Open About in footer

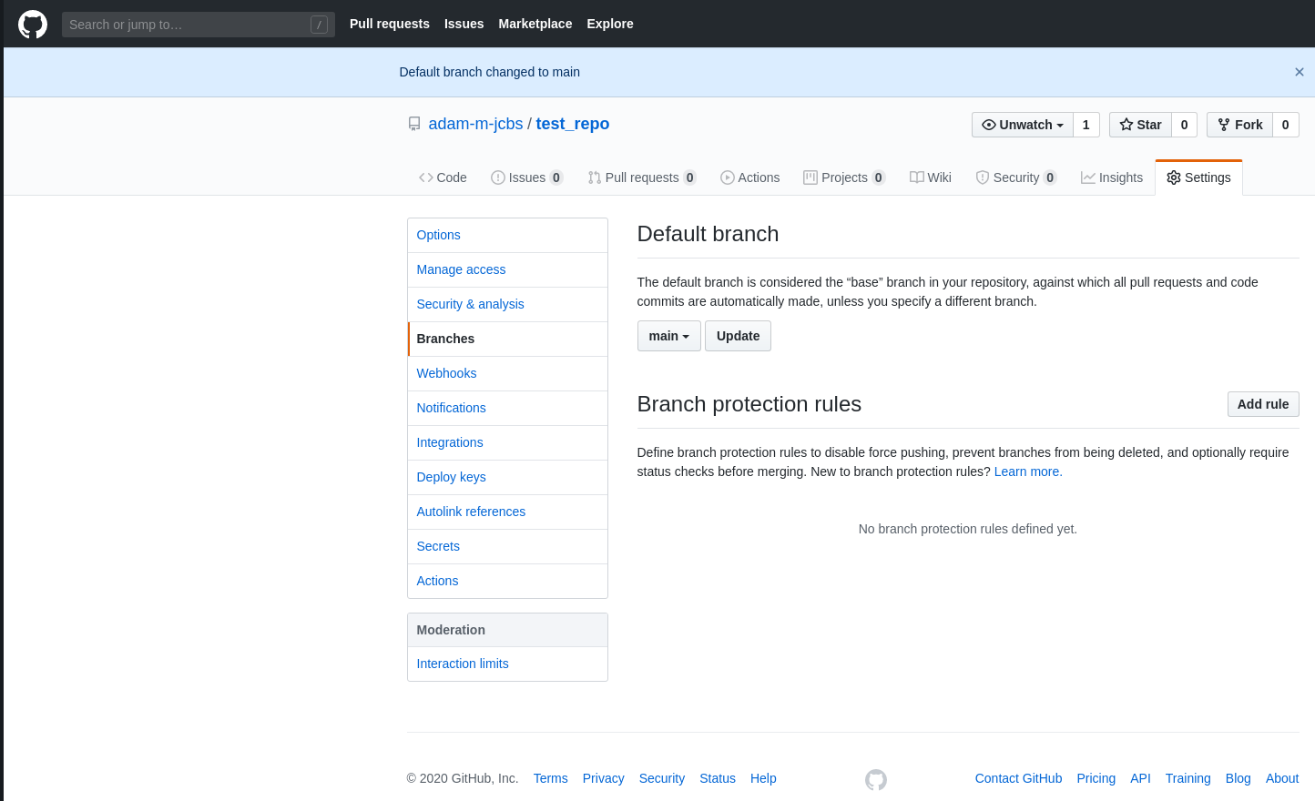pos(1282,778)
